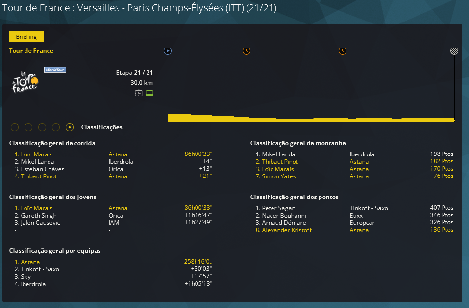This screenshot has height=308, width=469.
Task: Click the 86h00'33" general classification time
Action: click(x=198, y=154)
